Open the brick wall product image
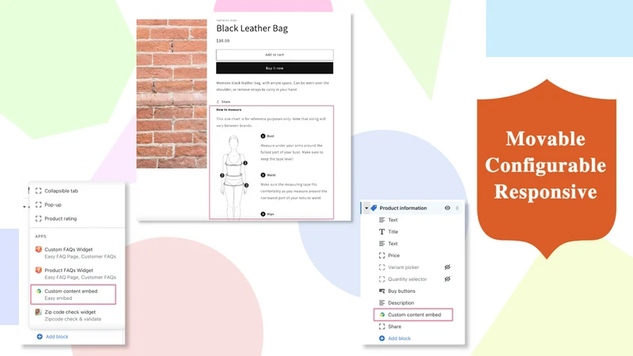This screenshot has width=633, height=356. 172,93
